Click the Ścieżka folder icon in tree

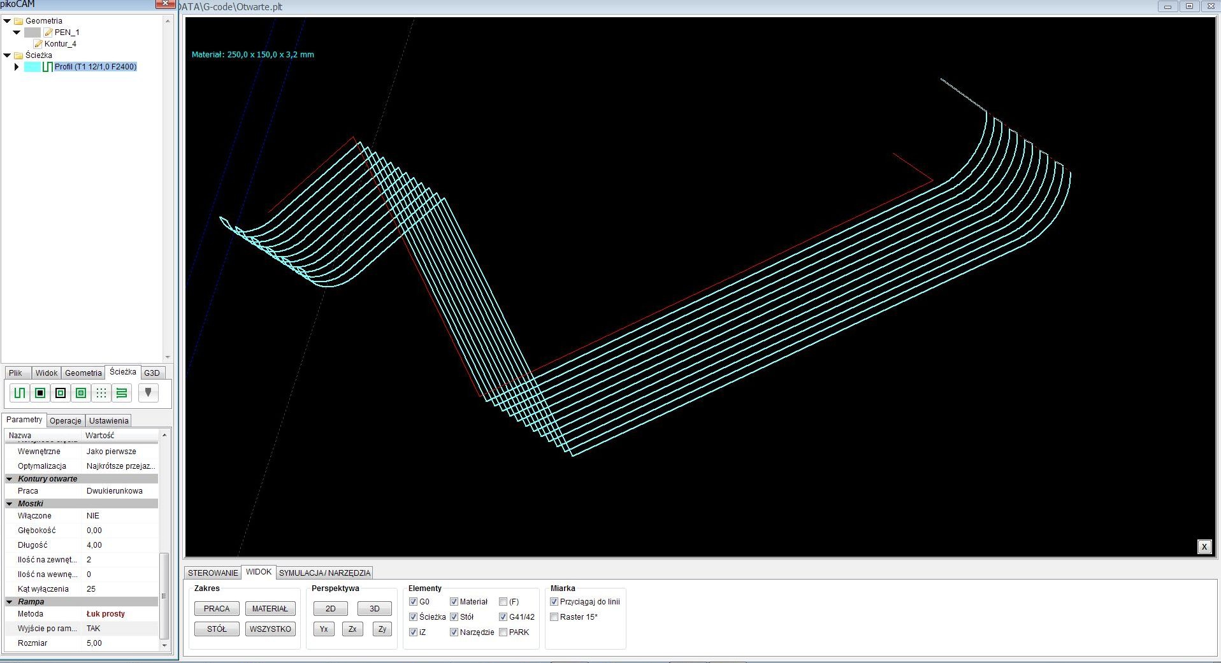pos(18,55)
